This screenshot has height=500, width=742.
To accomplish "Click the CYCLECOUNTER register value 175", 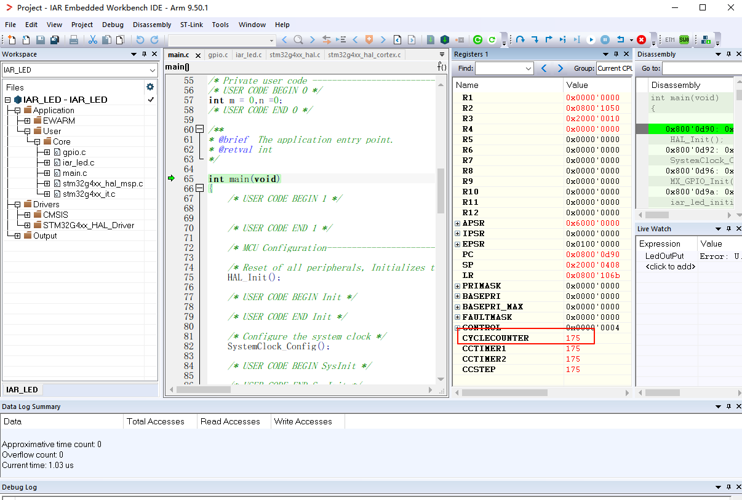I will (573, 338).
